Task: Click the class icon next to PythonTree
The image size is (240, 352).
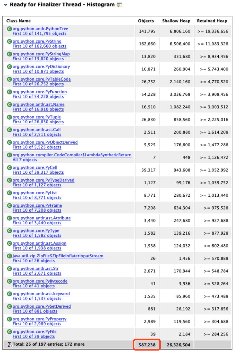Action: 10,29
